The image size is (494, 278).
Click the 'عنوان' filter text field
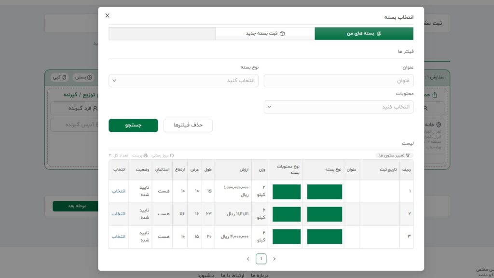click(338, 81)
